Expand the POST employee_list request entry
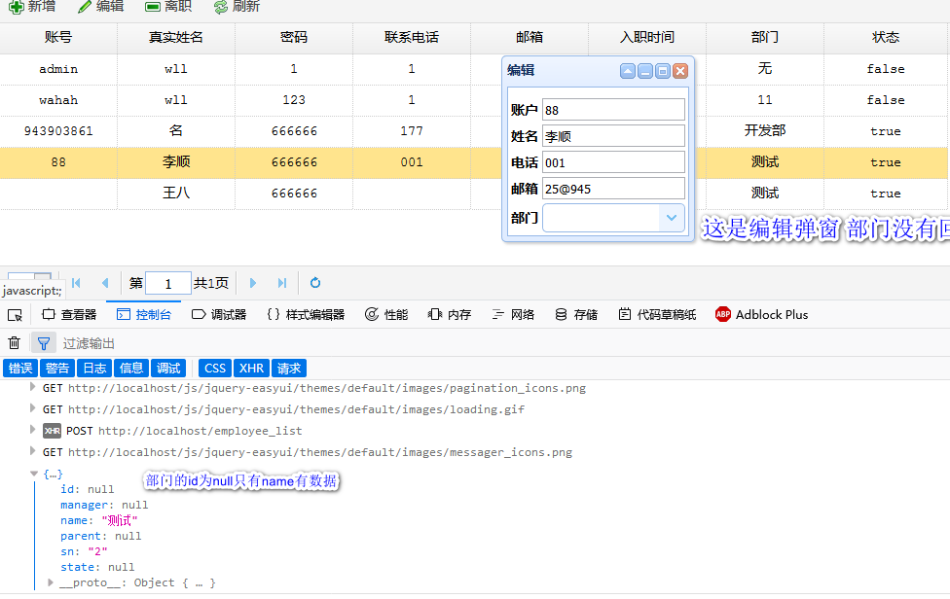This screenshot has width=950, height=599. tap(35, 431)
